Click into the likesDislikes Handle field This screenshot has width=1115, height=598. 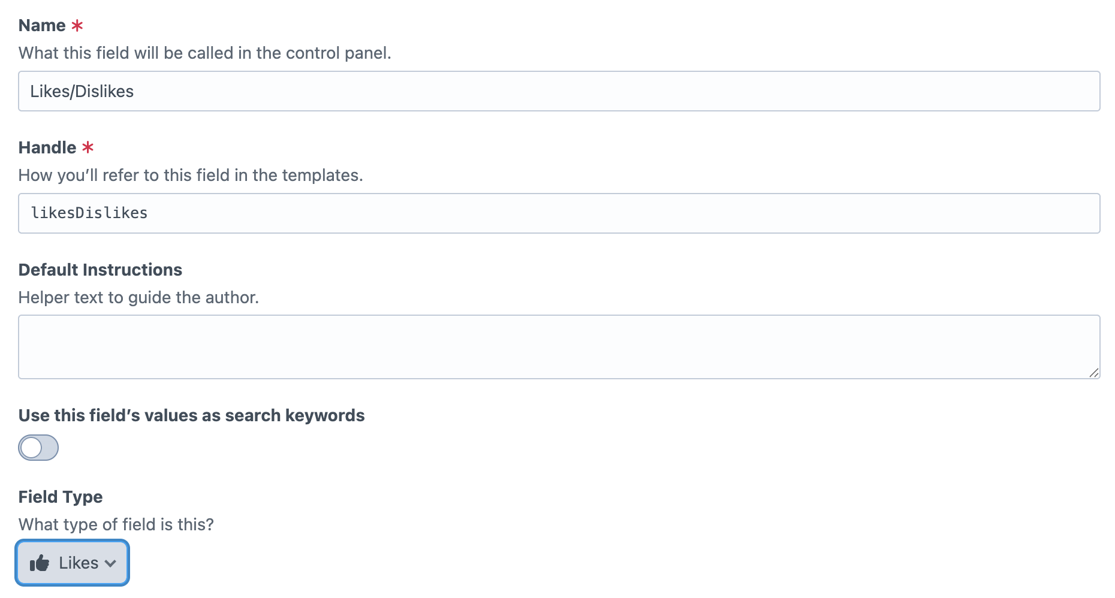pos(559,213)
